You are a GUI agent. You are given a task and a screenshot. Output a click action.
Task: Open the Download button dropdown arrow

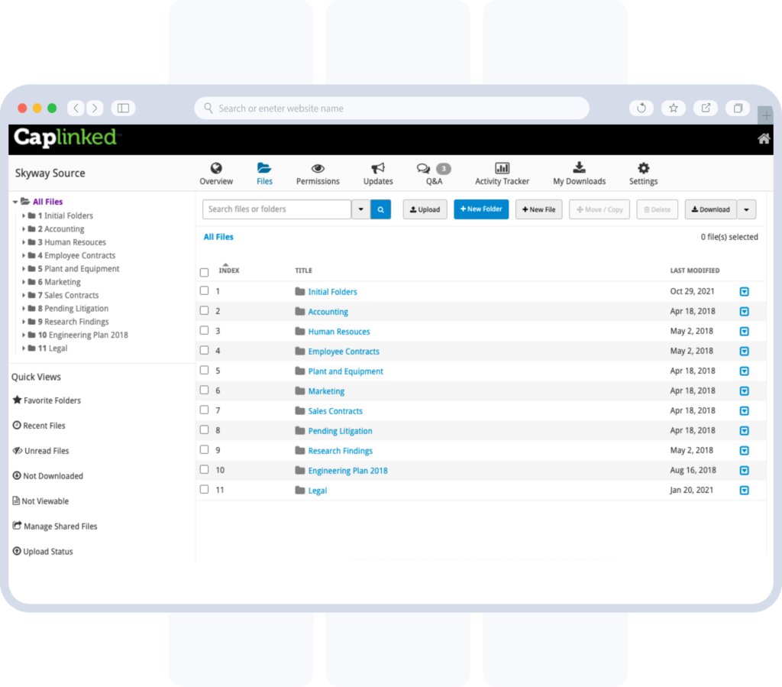coord(747,209)
